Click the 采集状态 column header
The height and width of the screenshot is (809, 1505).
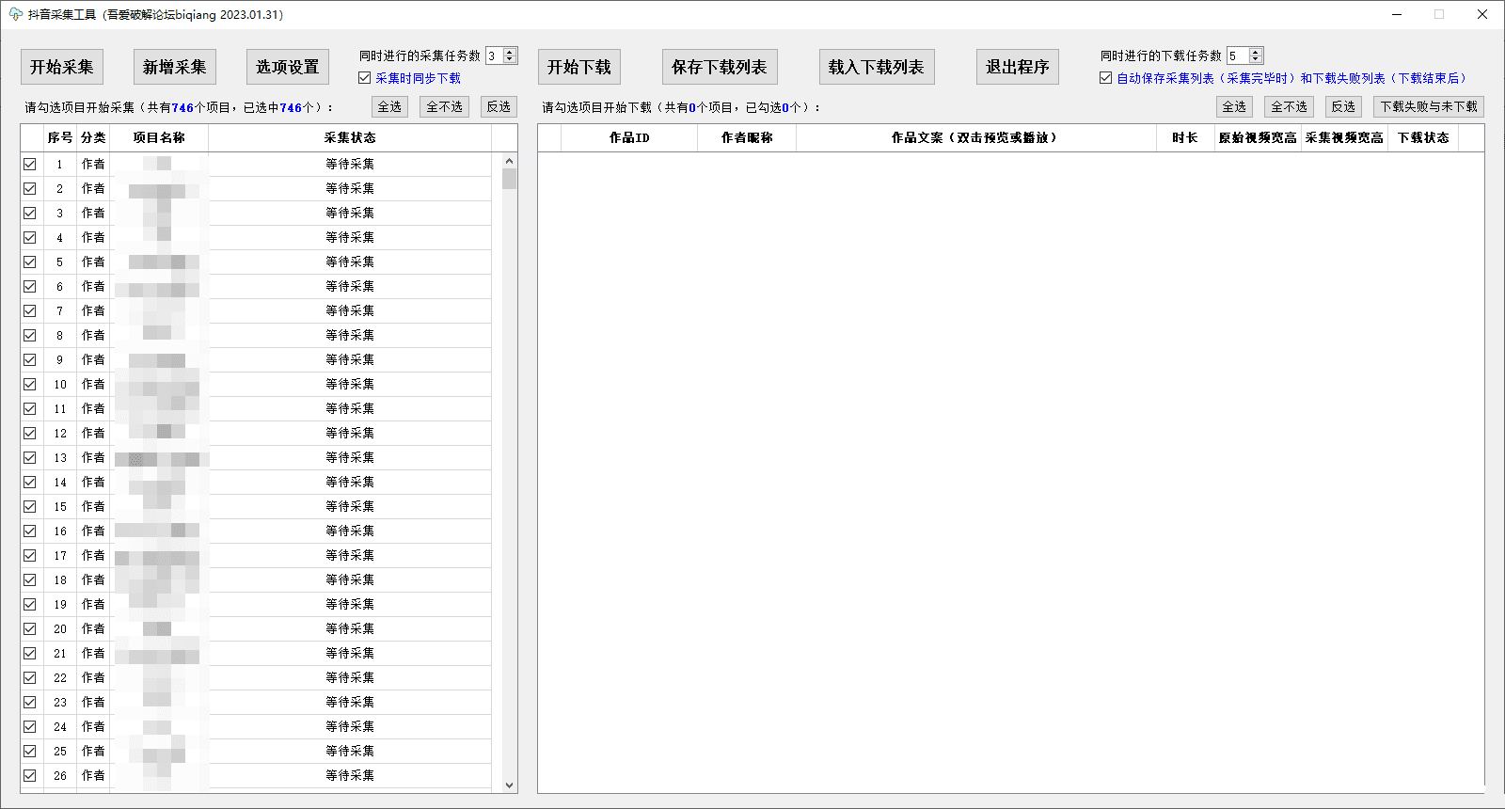point(350,137)
